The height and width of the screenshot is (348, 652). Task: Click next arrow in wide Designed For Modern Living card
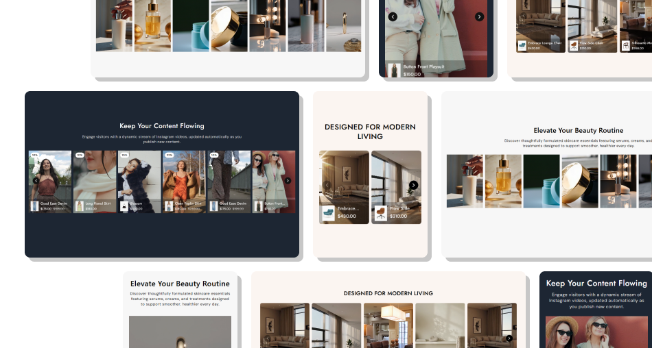pos(509,338)
